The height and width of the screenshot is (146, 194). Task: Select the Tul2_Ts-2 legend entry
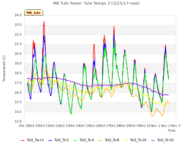pos(59,140)
